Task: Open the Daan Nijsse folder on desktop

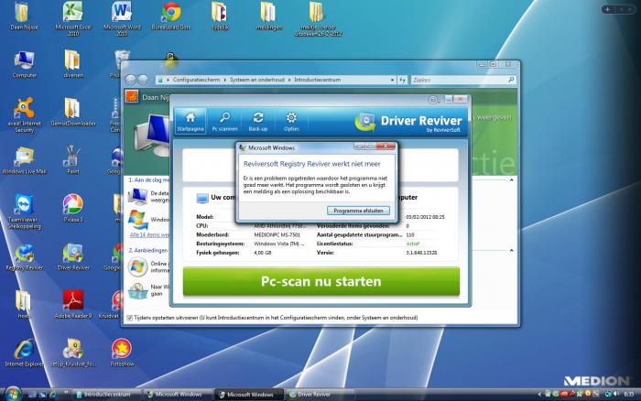Action: tap(23, 16)
